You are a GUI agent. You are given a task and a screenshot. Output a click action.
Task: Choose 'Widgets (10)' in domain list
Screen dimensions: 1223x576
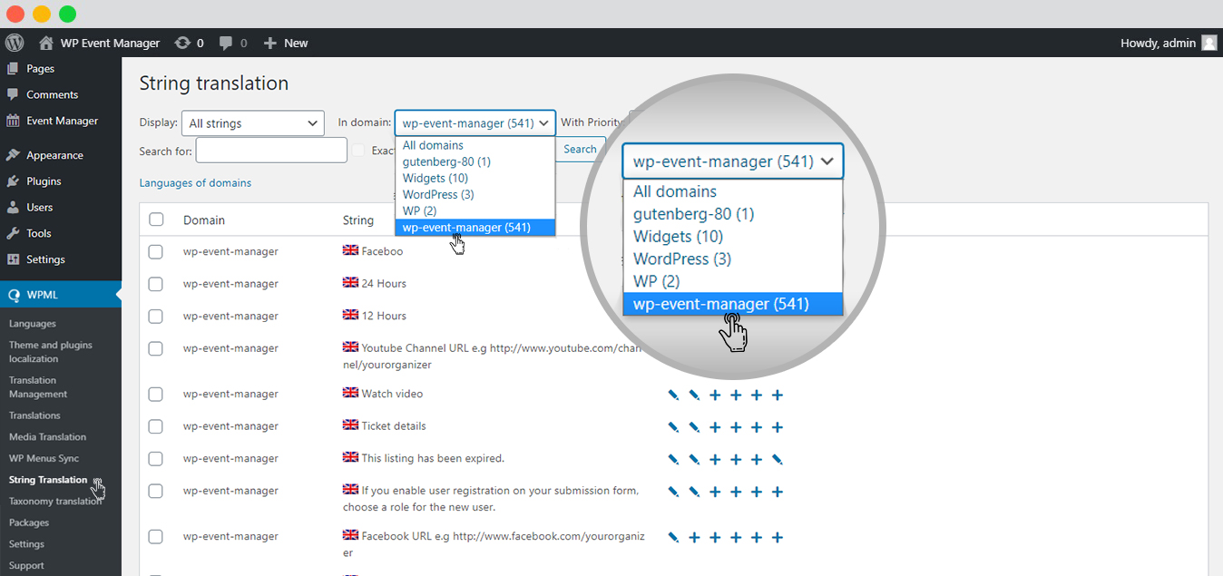point(475,178)
